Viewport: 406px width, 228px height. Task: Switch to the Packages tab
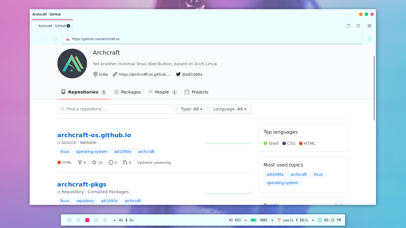tap(128, 92)
